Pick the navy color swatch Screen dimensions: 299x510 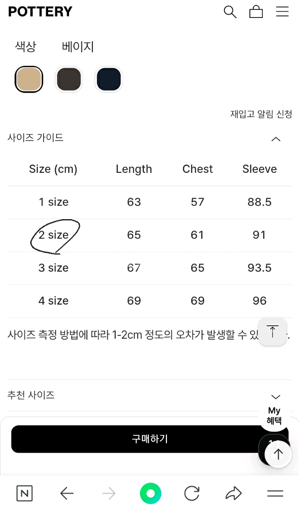[108, 79]
